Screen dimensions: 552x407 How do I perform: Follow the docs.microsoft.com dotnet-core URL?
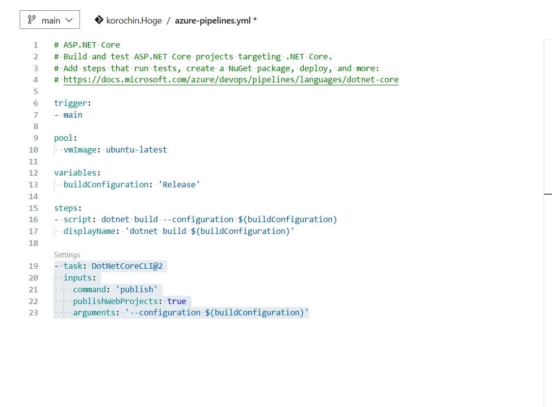(x=231, y=80)
